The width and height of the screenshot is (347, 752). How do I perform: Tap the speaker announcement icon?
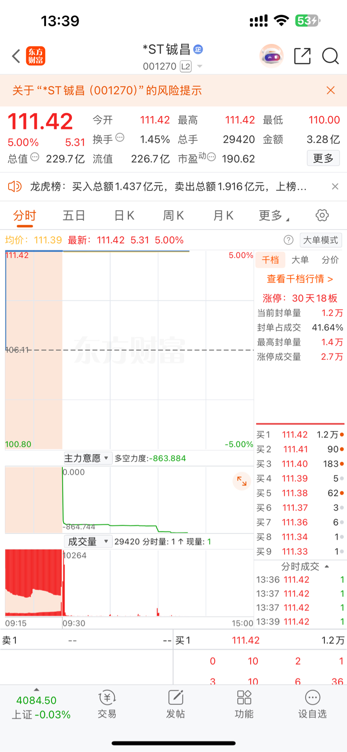15,186
